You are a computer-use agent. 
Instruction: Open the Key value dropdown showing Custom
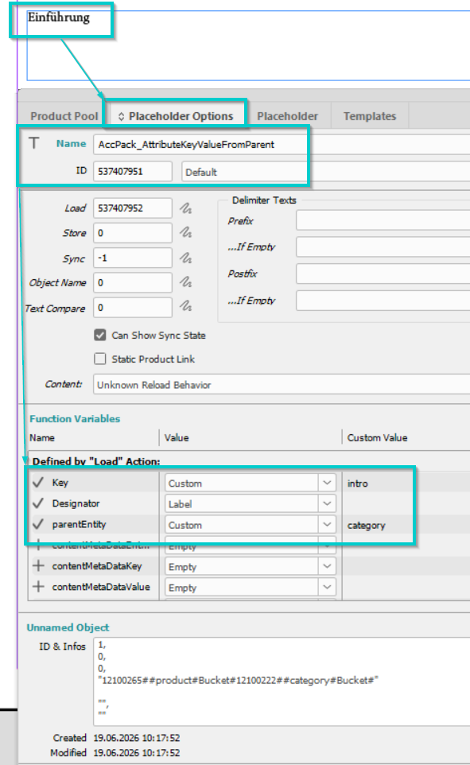[251, 483]
